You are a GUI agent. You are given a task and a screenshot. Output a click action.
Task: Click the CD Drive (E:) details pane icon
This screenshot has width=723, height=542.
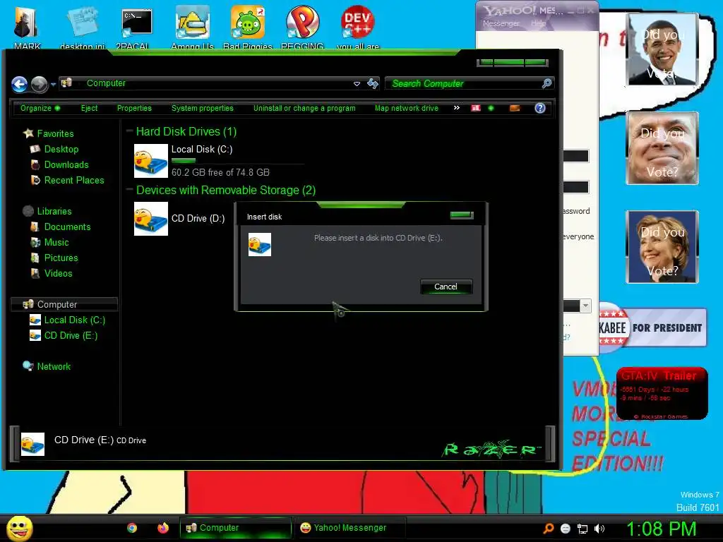coord(32,445)
